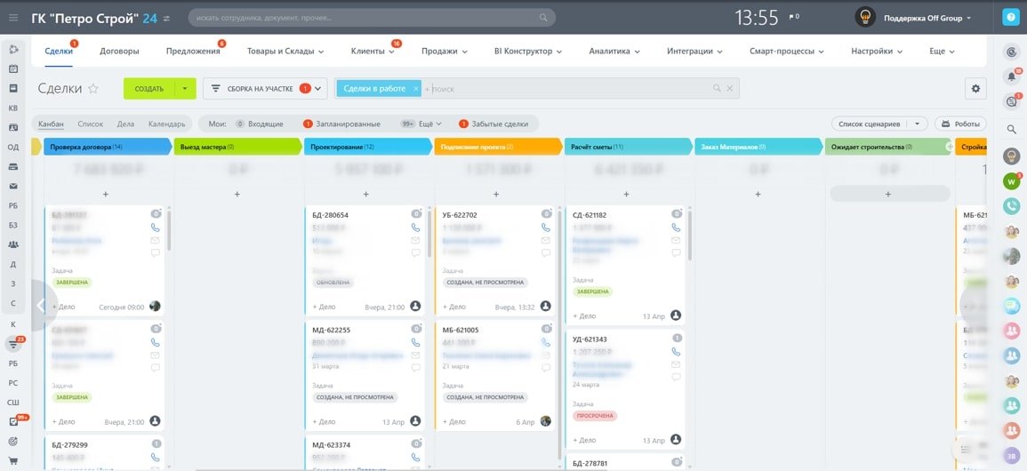Screen dimensions: 1027x471
Task: Toggle the Забытые сделки filter
Action: (x=493, y=124)
